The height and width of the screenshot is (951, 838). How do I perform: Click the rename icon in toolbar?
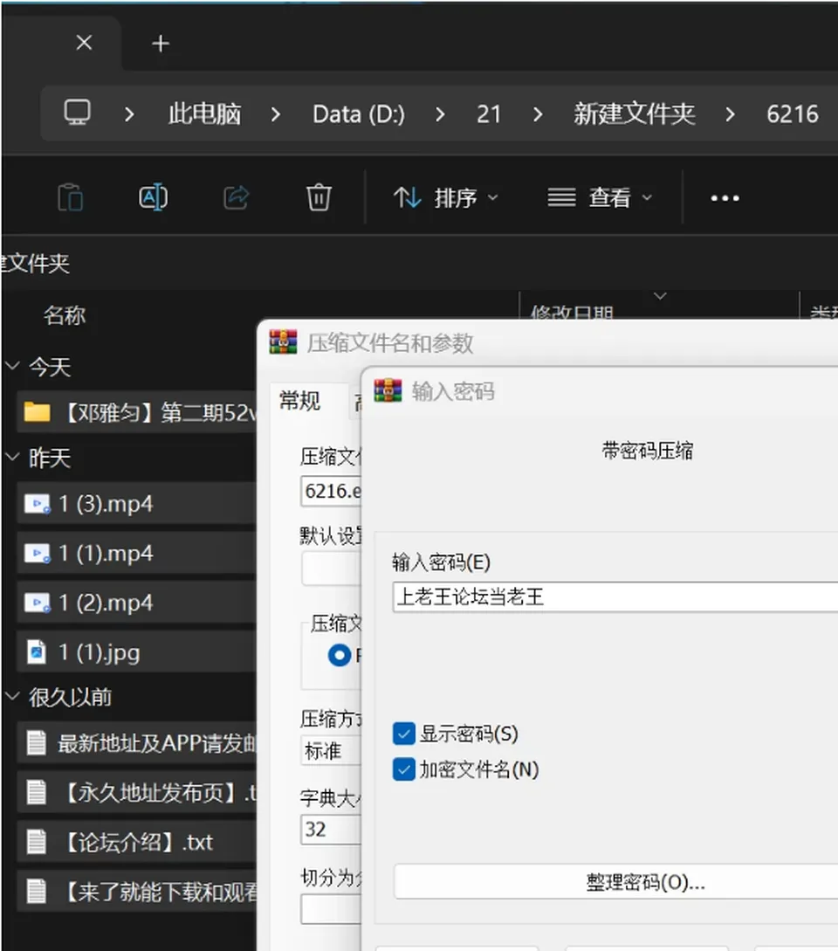tap(154, 197)
